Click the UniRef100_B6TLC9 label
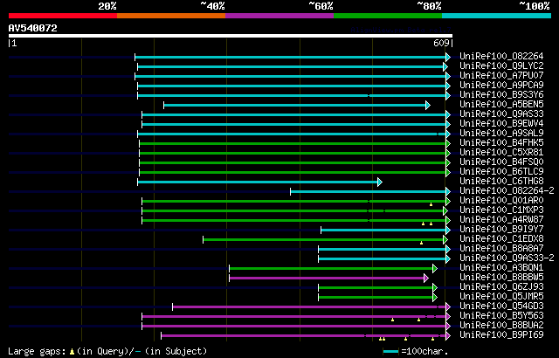Viewport: 559px width, 358px height. [x=501, y=172]
